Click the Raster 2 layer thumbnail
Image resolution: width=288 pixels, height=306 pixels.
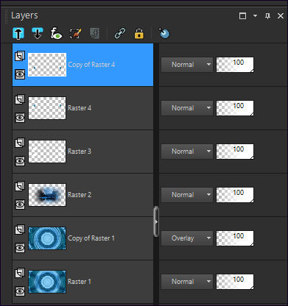[x=47, y=195]
